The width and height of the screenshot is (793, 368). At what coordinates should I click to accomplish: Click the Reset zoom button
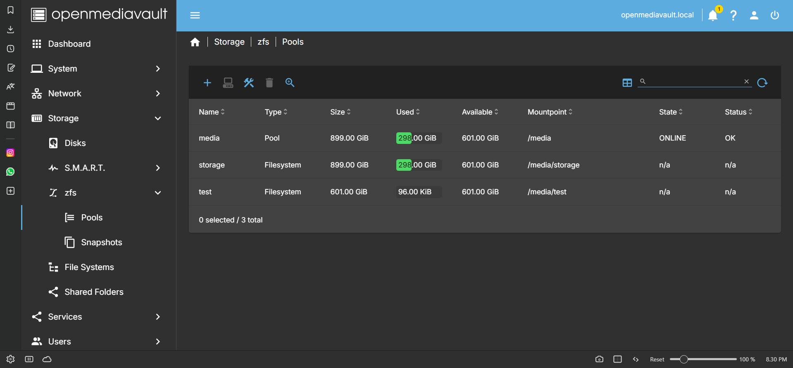(657, 359)
